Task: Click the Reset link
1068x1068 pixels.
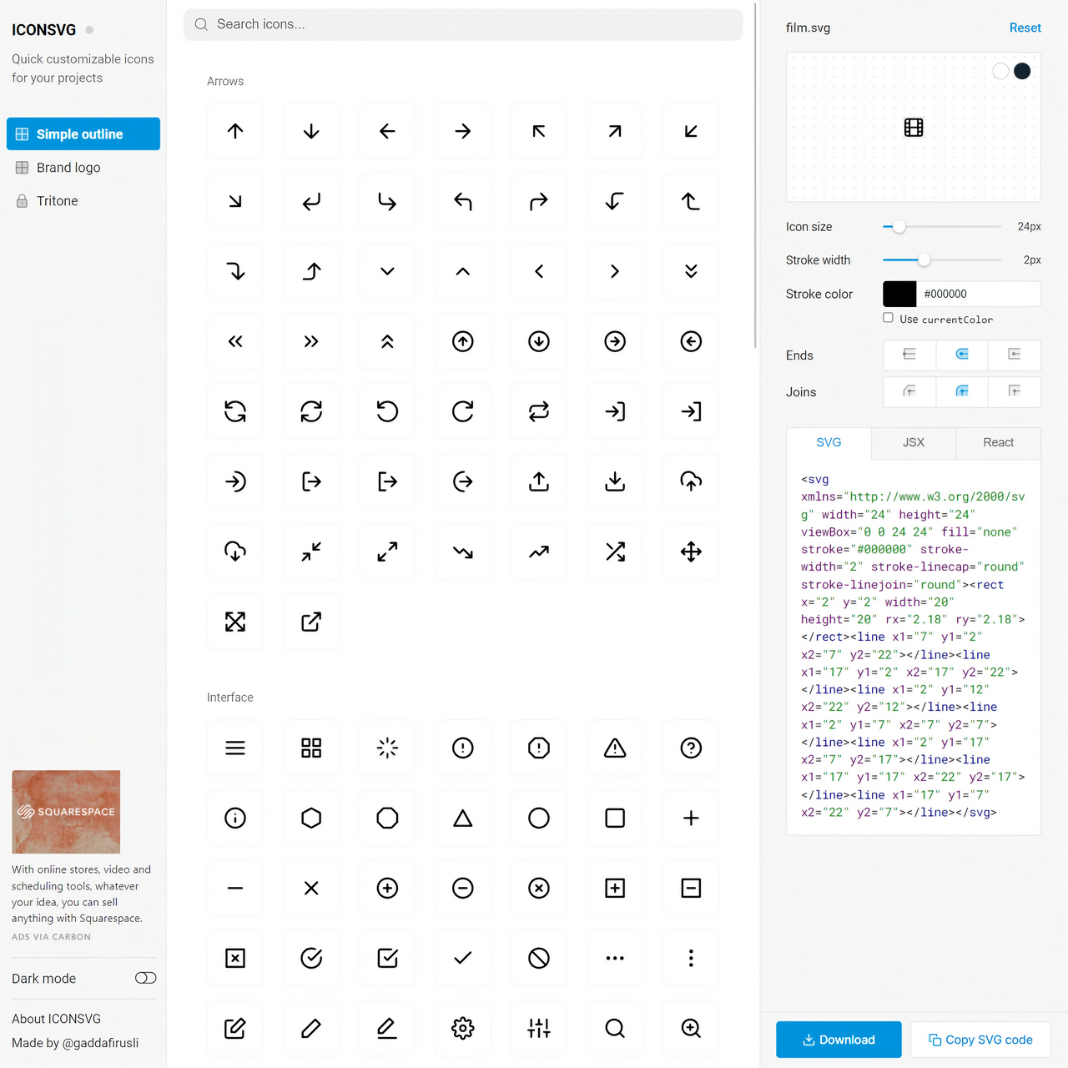Action: (1025, 28)
